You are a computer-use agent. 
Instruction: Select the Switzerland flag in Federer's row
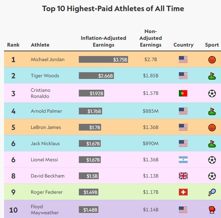pos(183,192)
